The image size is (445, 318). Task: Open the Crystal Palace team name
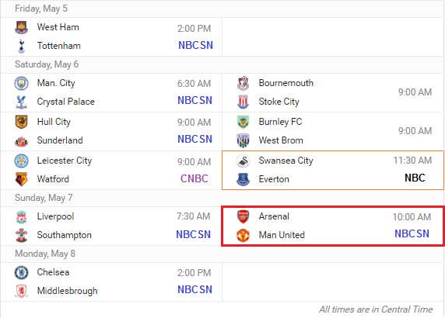click(x=66, y=102)
